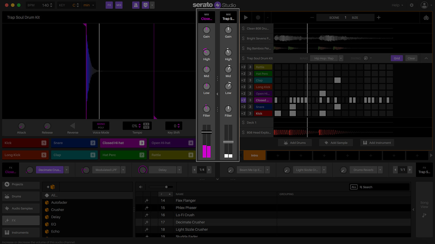Adjust the Release knob
435x244 pixels.
pyautogui.click(x=47, y=126)
